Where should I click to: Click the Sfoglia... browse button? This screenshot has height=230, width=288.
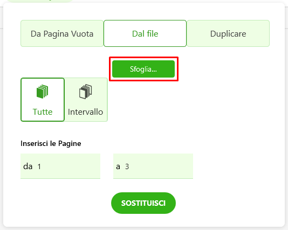tap(143, 69)
